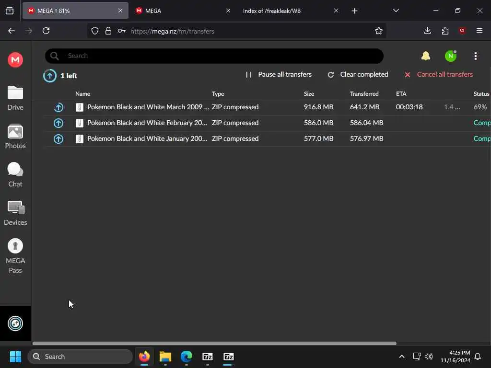Expand the list all tabs dropdown
This screenshot has width=491, height=368.
click(396, 11)
